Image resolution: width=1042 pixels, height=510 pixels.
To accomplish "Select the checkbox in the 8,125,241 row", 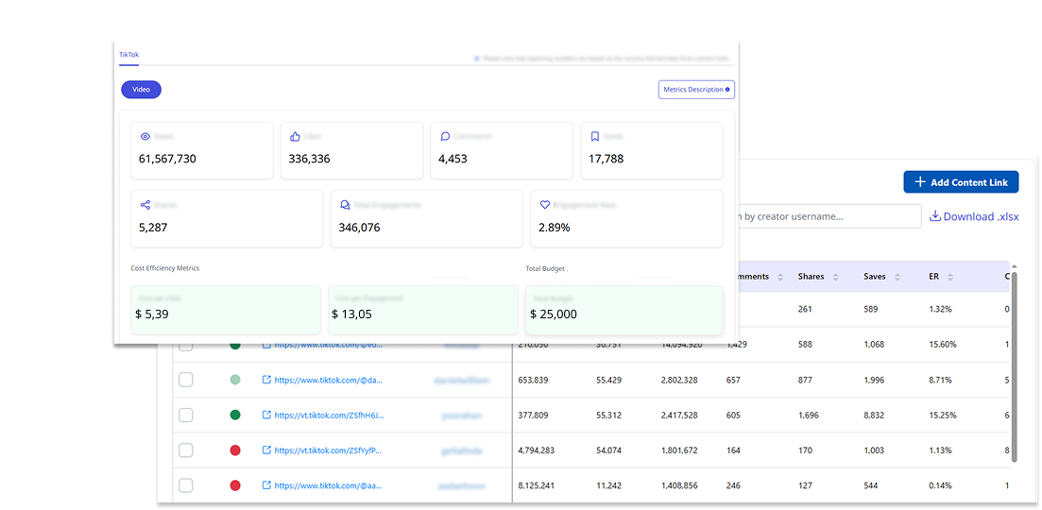I will click(x=185, y=485).
